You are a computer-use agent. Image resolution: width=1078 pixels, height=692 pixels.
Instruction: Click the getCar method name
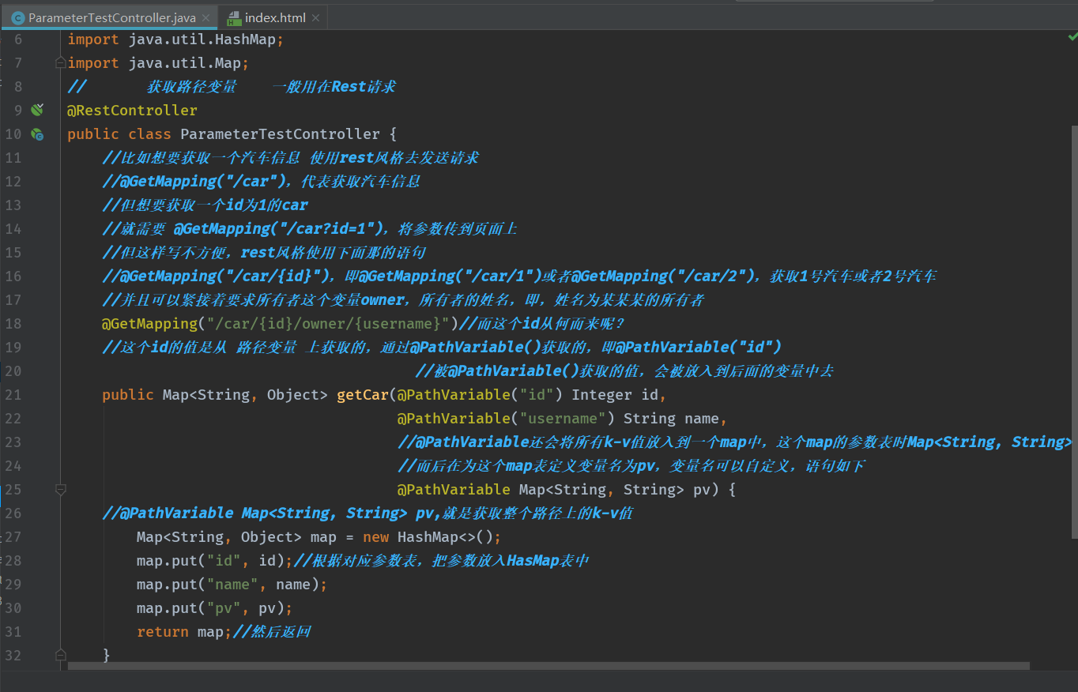pos(363,395)
